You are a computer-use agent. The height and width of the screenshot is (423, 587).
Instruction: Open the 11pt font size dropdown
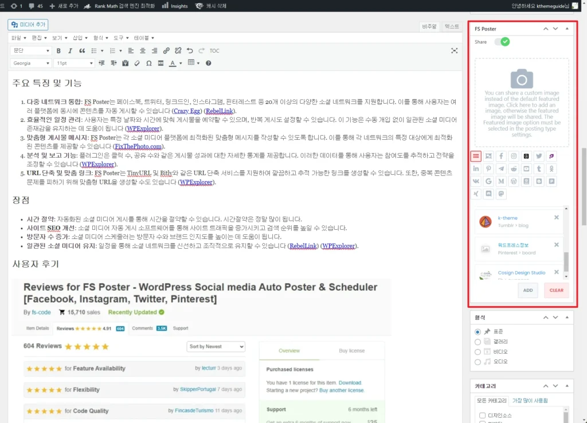click(74, 63)
